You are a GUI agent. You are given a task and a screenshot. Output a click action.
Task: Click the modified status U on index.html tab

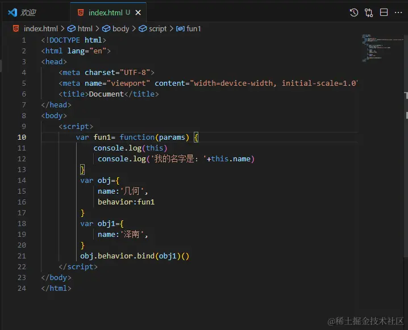point(128,12)
